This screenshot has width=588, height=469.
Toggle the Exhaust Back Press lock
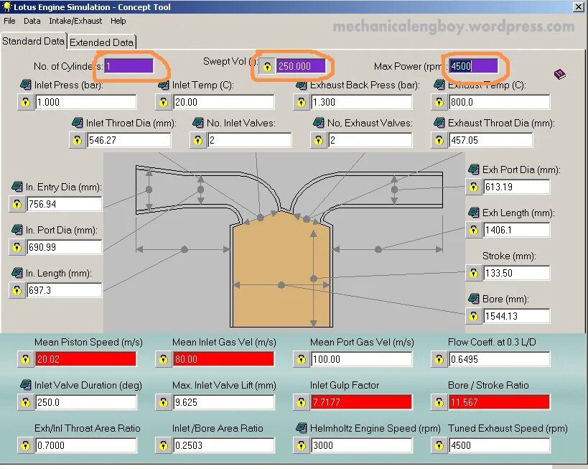point(301,102)
